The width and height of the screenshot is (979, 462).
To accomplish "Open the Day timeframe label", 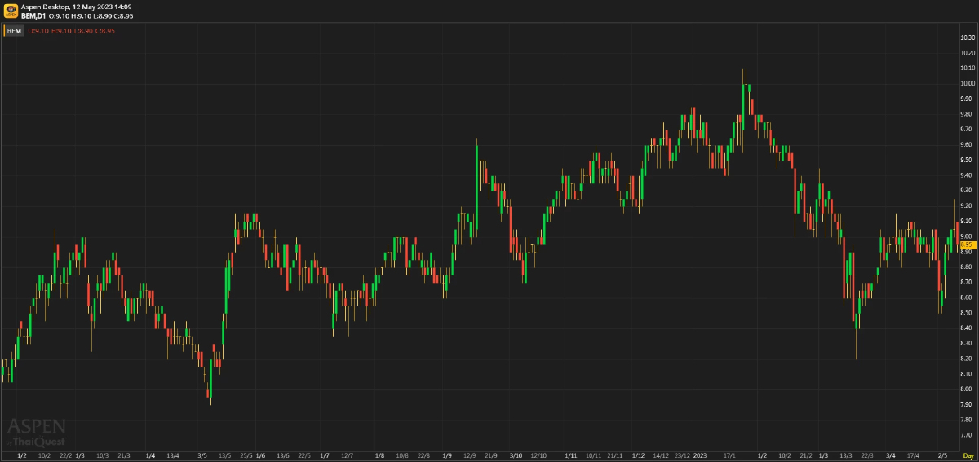I will coord(968,455).
